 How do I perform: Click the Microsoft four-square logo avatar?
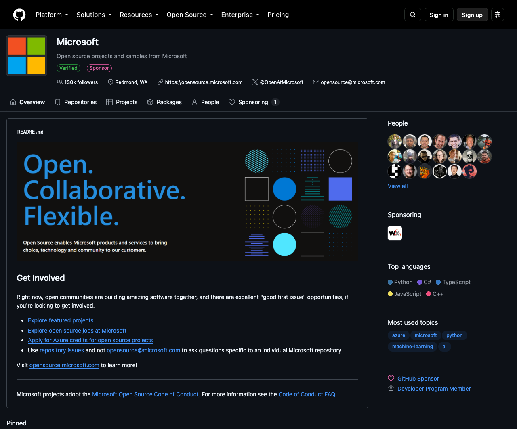tap(27, 56)
